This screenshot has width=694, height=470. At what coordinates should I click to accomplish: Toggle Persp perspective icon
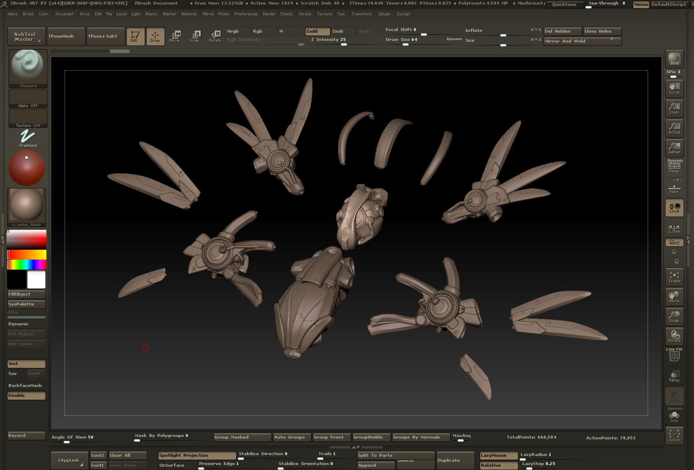[674, 167]
